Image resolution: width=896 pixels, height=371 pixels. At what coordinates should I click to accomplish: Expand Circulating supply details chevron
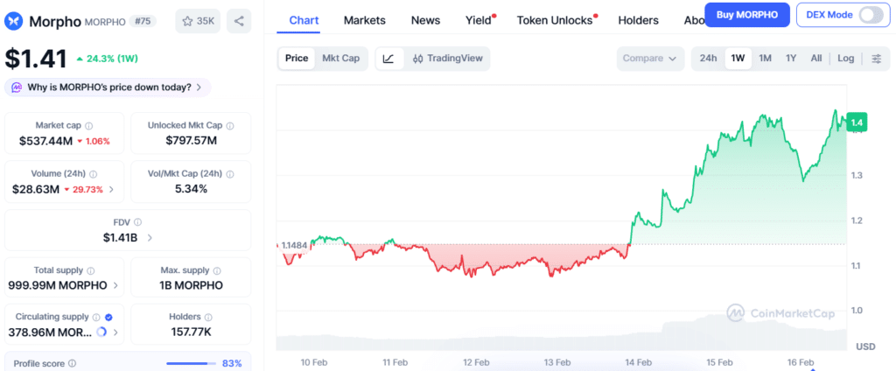click(116, 332)
